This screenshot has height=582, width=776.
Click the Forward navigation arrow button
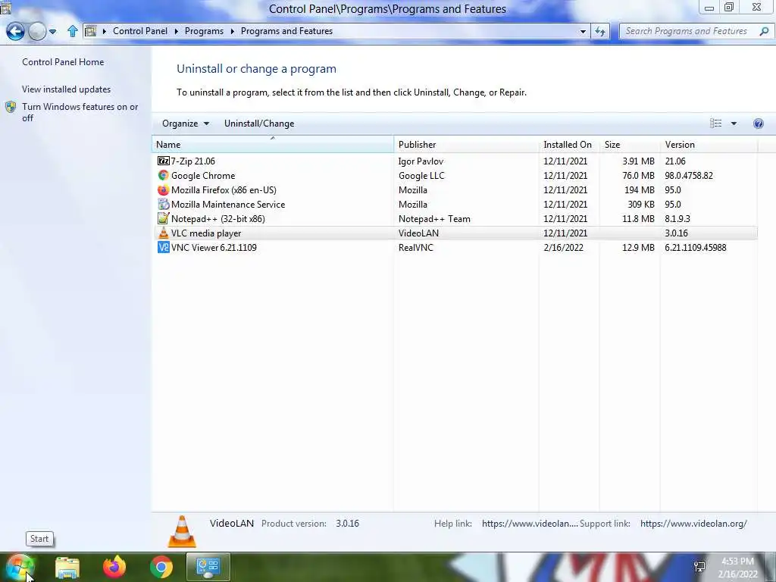[38, 31]
